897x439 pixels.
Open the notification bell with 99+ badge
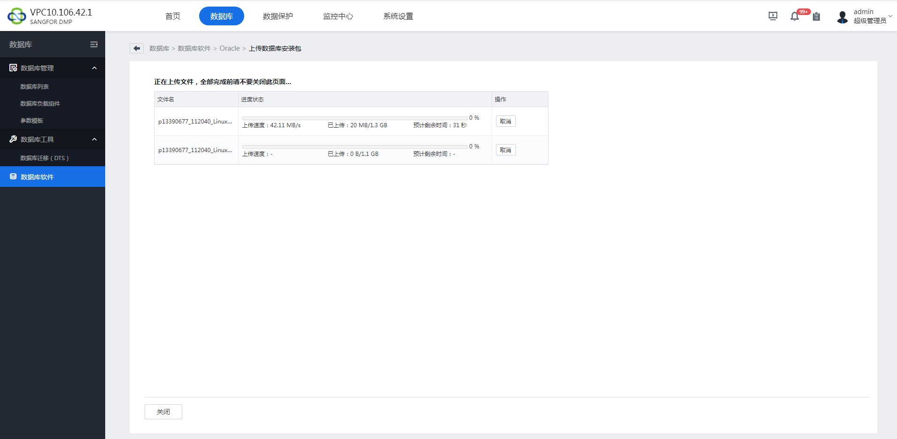795,15
